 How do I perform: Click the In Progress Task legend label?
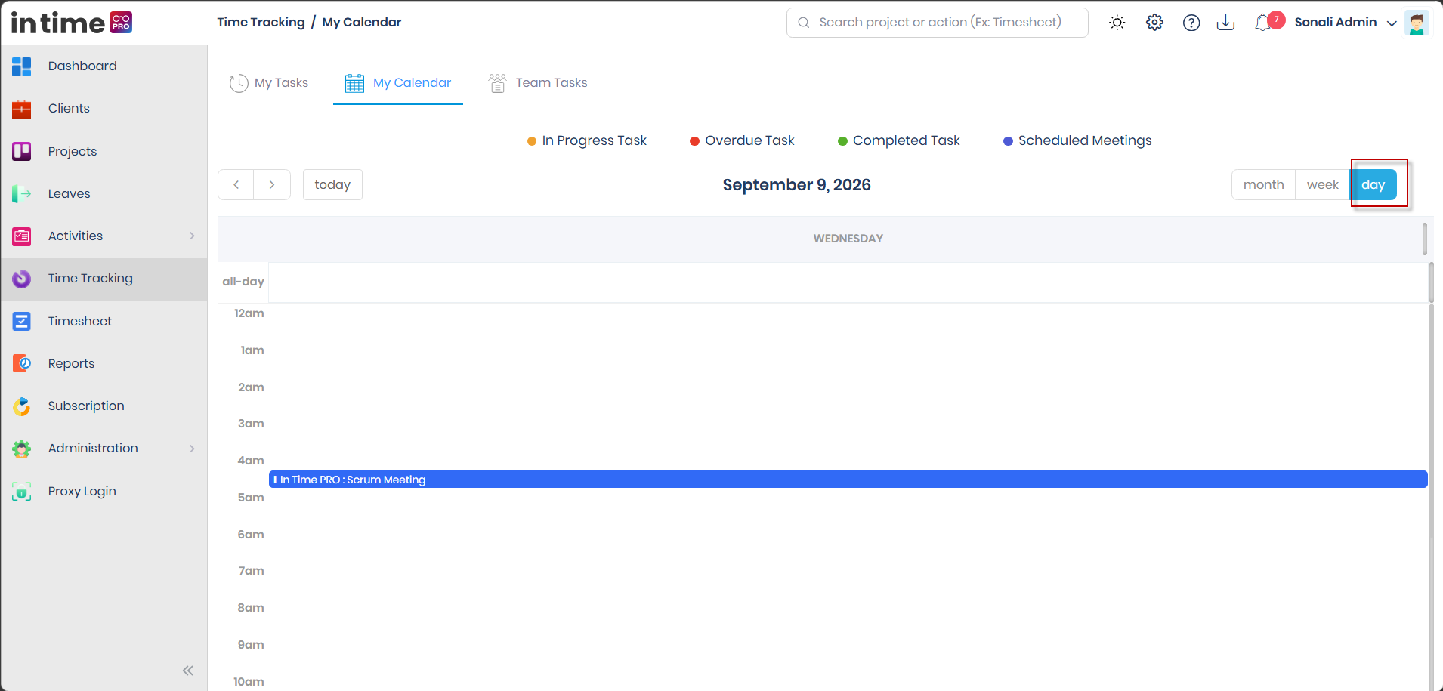point(594,141)
